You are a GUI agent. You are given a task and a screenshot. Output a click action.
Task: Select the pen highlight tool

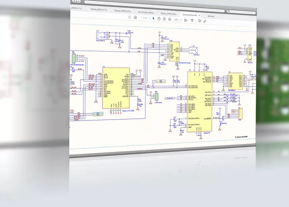[205, 21]
